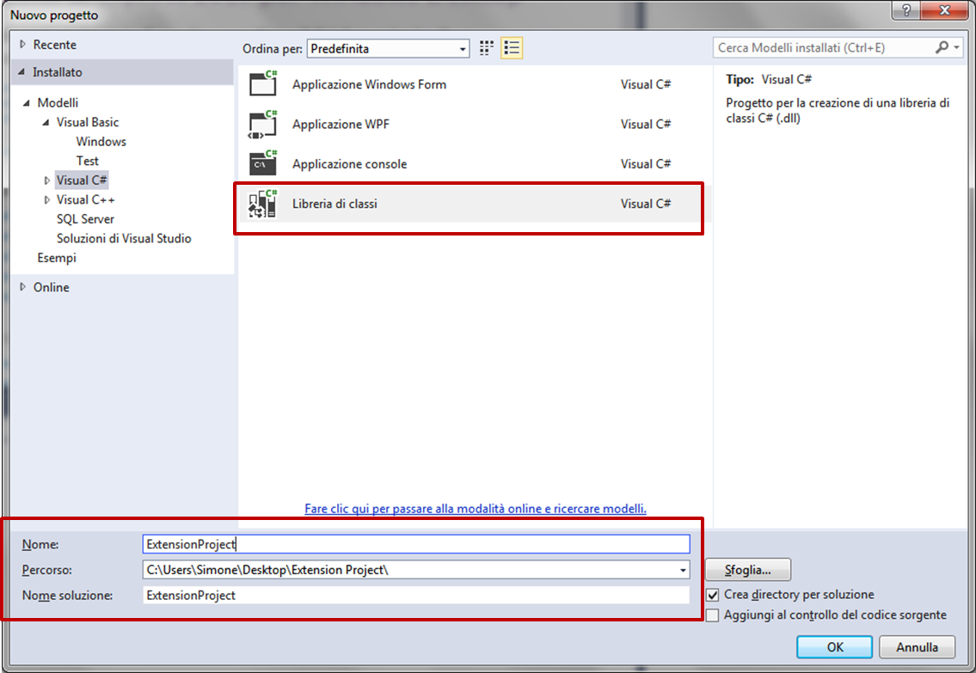Screen dimensions: 976x673
Task: Click the Windows Form application template icon
Action: point(262,83)
